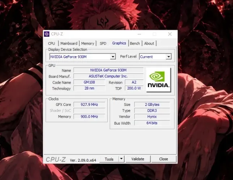This screenshot has height=180, width=233.
Task: Click the ASUSTeK Computer Inc. field
Action: pos(109,76)
